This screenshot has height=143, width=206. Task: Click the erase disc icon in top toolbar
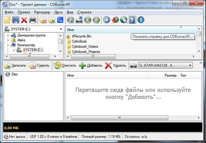click(43, 20)
